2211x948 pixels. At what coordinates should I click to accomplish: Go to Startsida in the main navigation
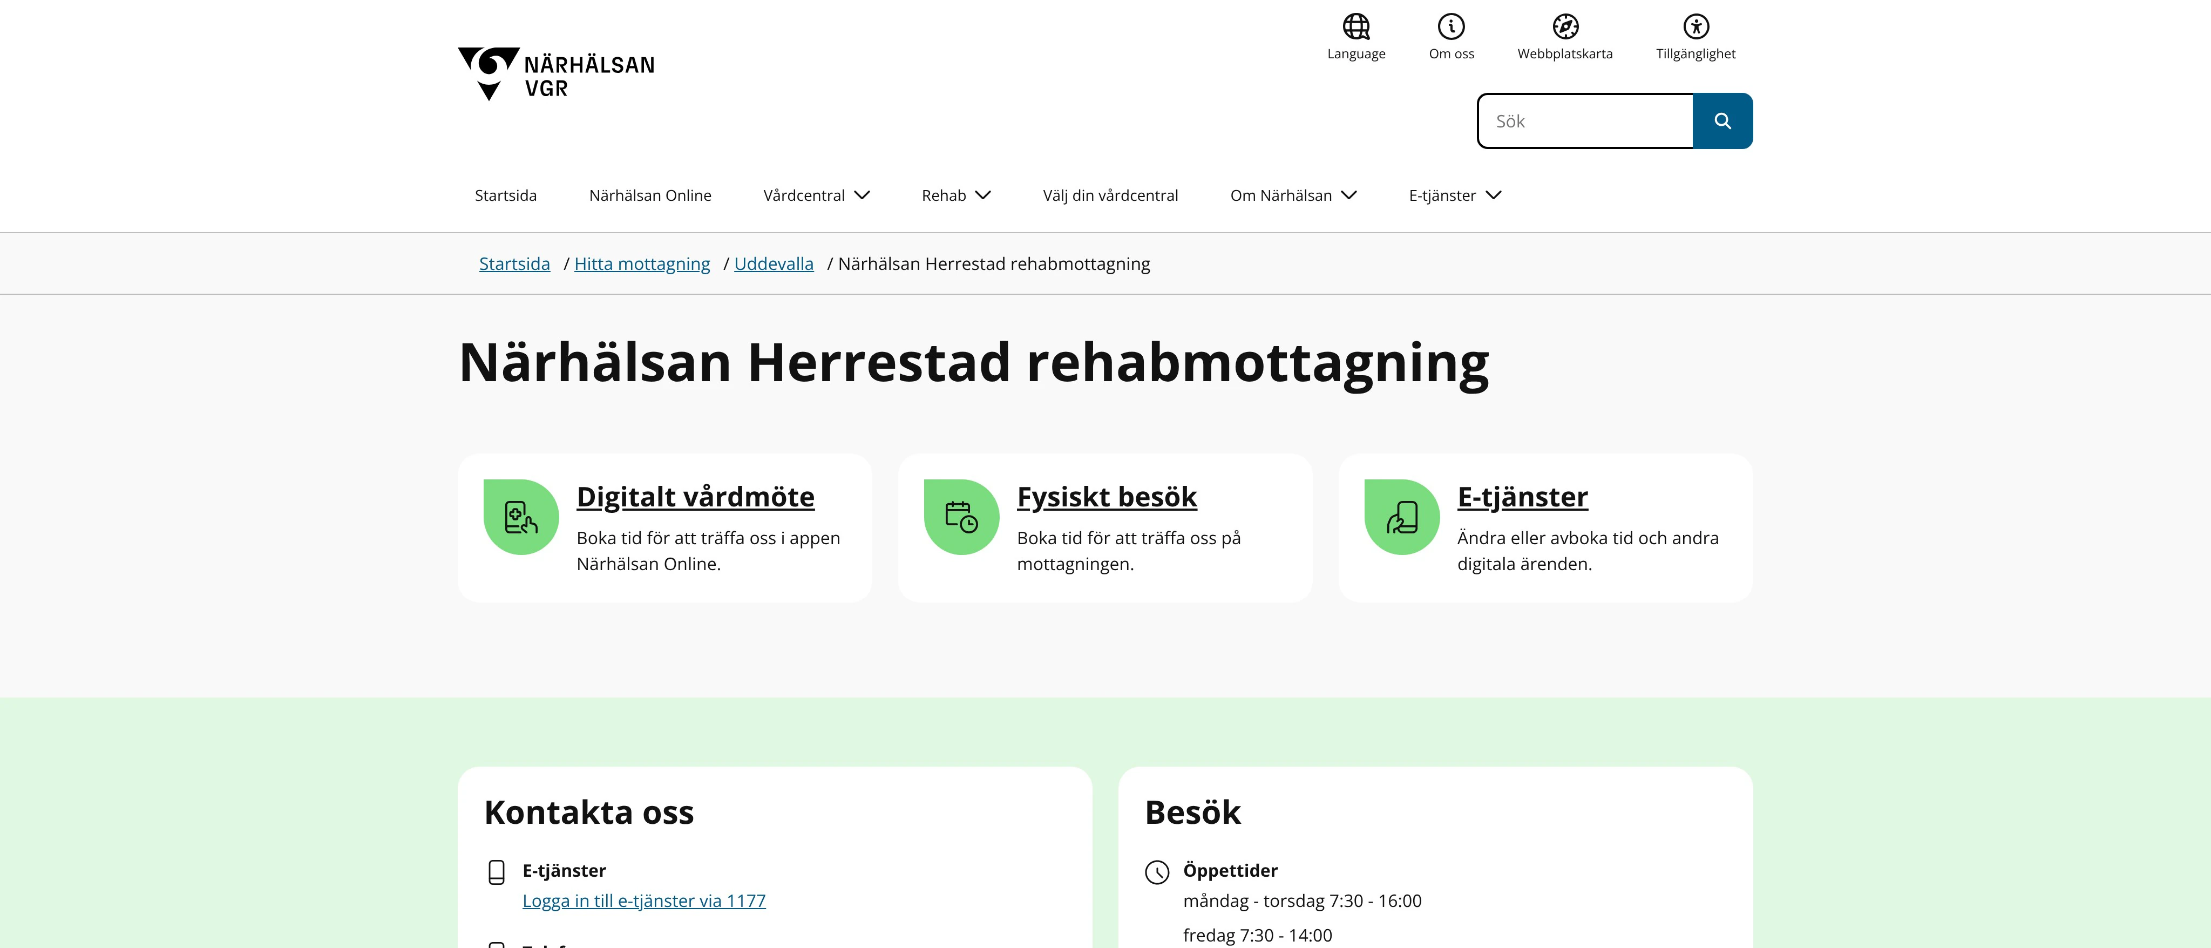tap(506, 196)
